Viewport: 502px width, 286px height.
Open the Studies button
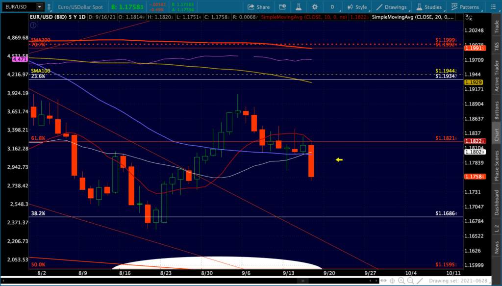[x=429, y=7]
